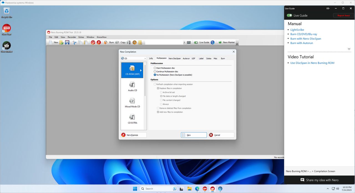Open the CD disc type dropdown
This screenshot has width=355, height=193.
click(x=134, y=58)
